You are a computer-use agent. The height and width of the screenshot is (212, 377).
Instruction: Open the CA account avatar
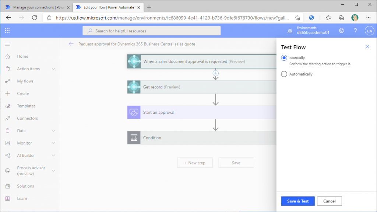(369, 31)
